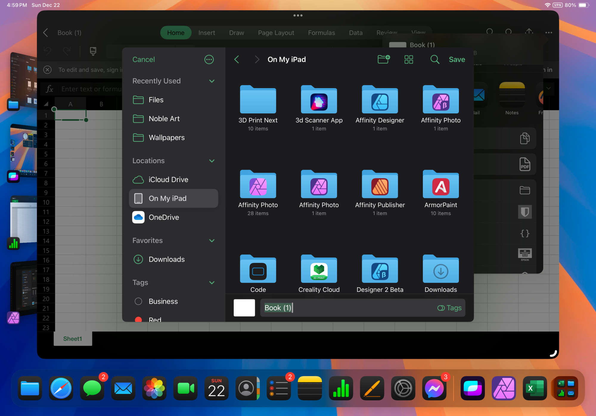Switch to icon grid view
The width and height of the screenshot is (596, 416).
coord(409,60)
